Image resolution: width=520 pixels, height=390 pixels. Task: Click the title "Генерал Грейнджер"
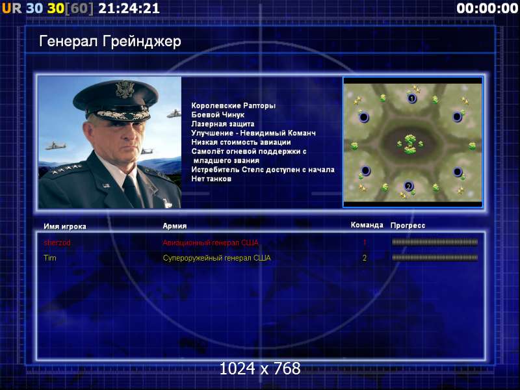tap(110, 42)
